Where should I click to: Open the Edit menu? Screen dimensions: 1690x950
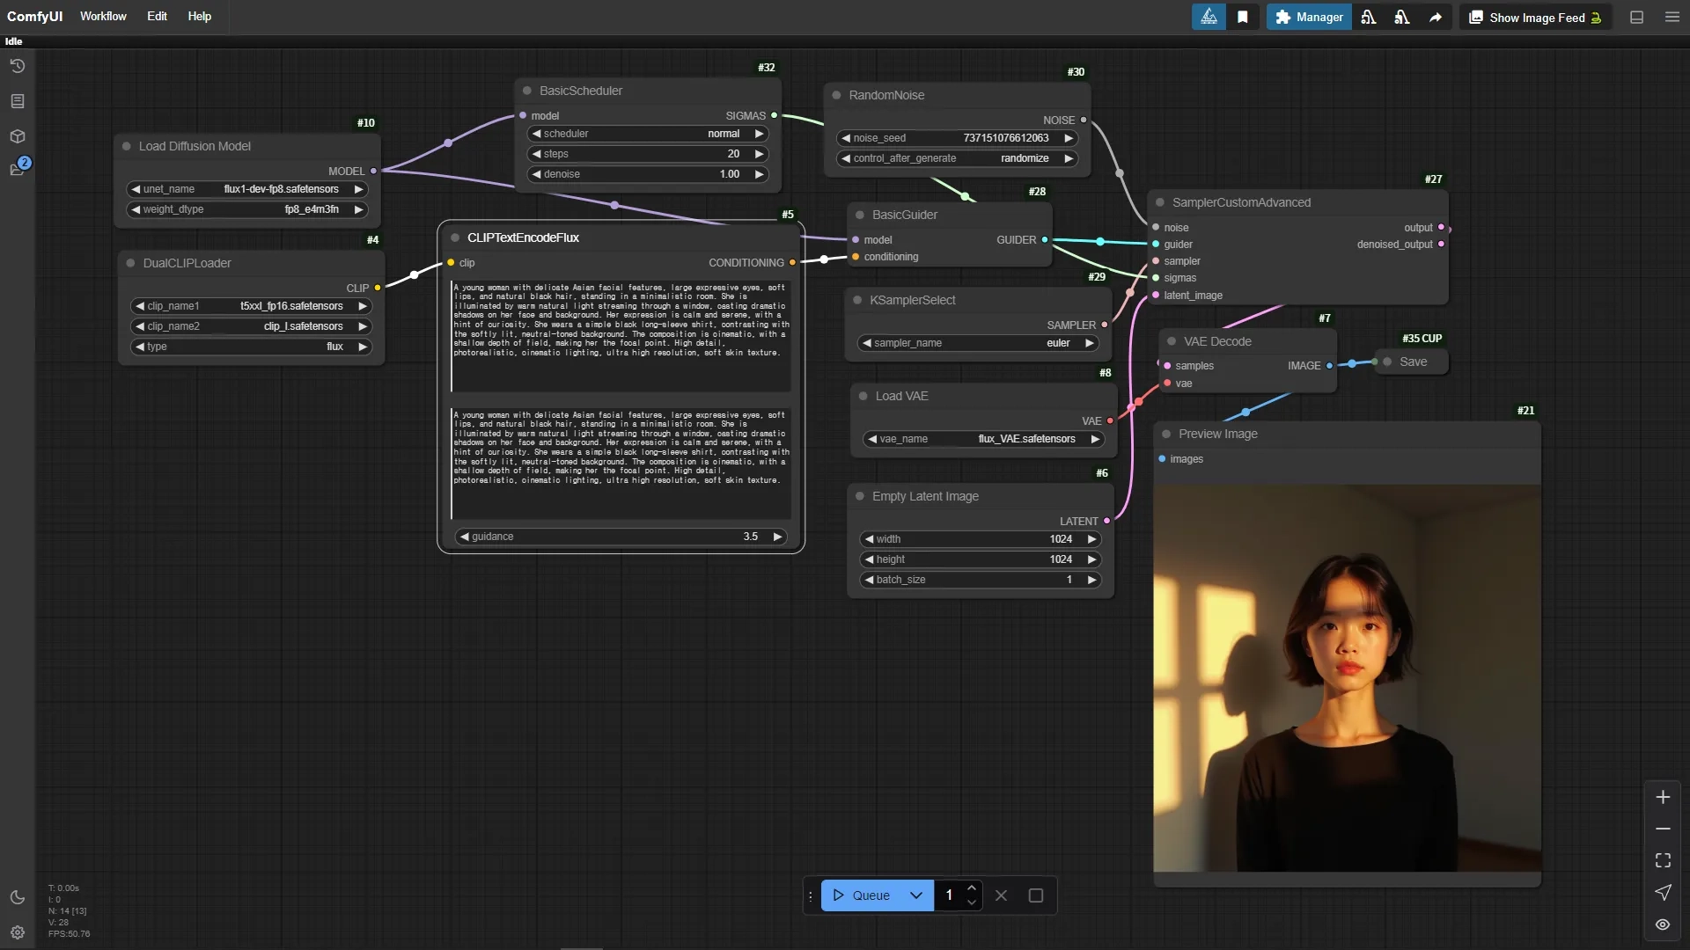pos(157,17)
